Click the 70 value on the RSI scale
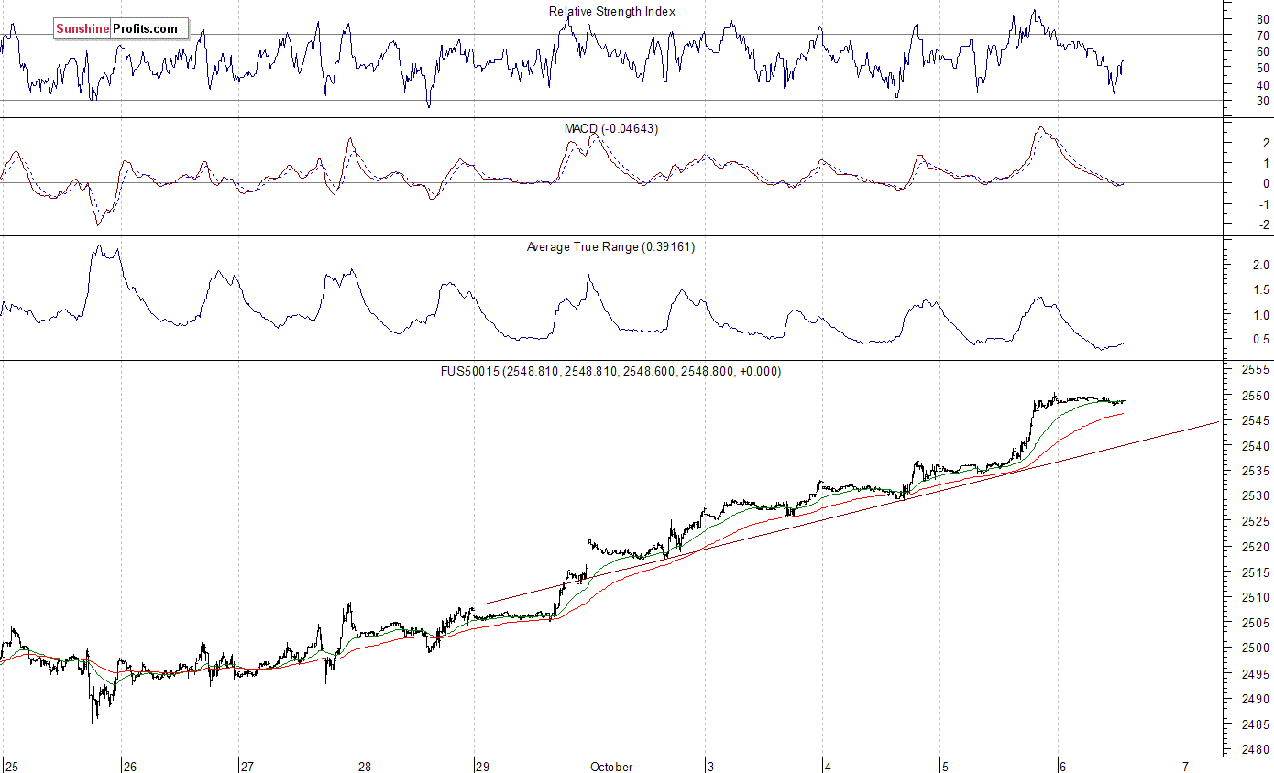Image resolution: width=1274 pixels, height=773 pixels. (1262, 35)
